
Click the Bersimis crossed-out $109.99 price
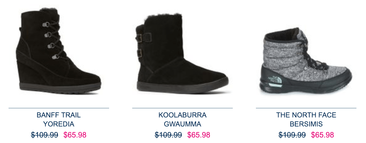coord(292,135)
